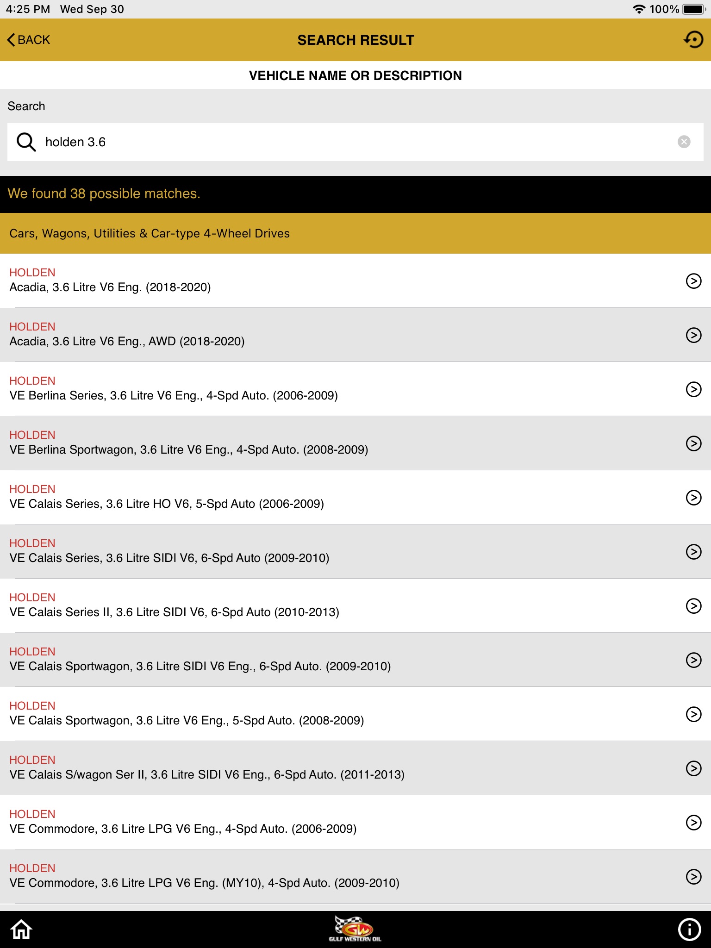Tap the Gulf Western Oil logo

tap(355, 929)
